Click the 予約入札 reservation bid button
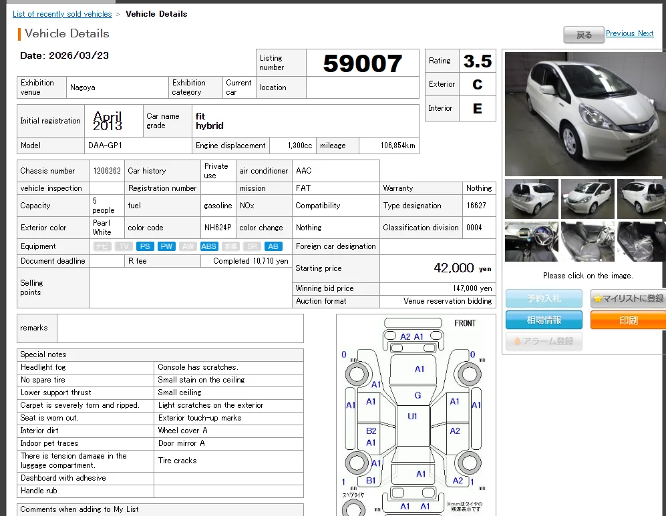 544,298
